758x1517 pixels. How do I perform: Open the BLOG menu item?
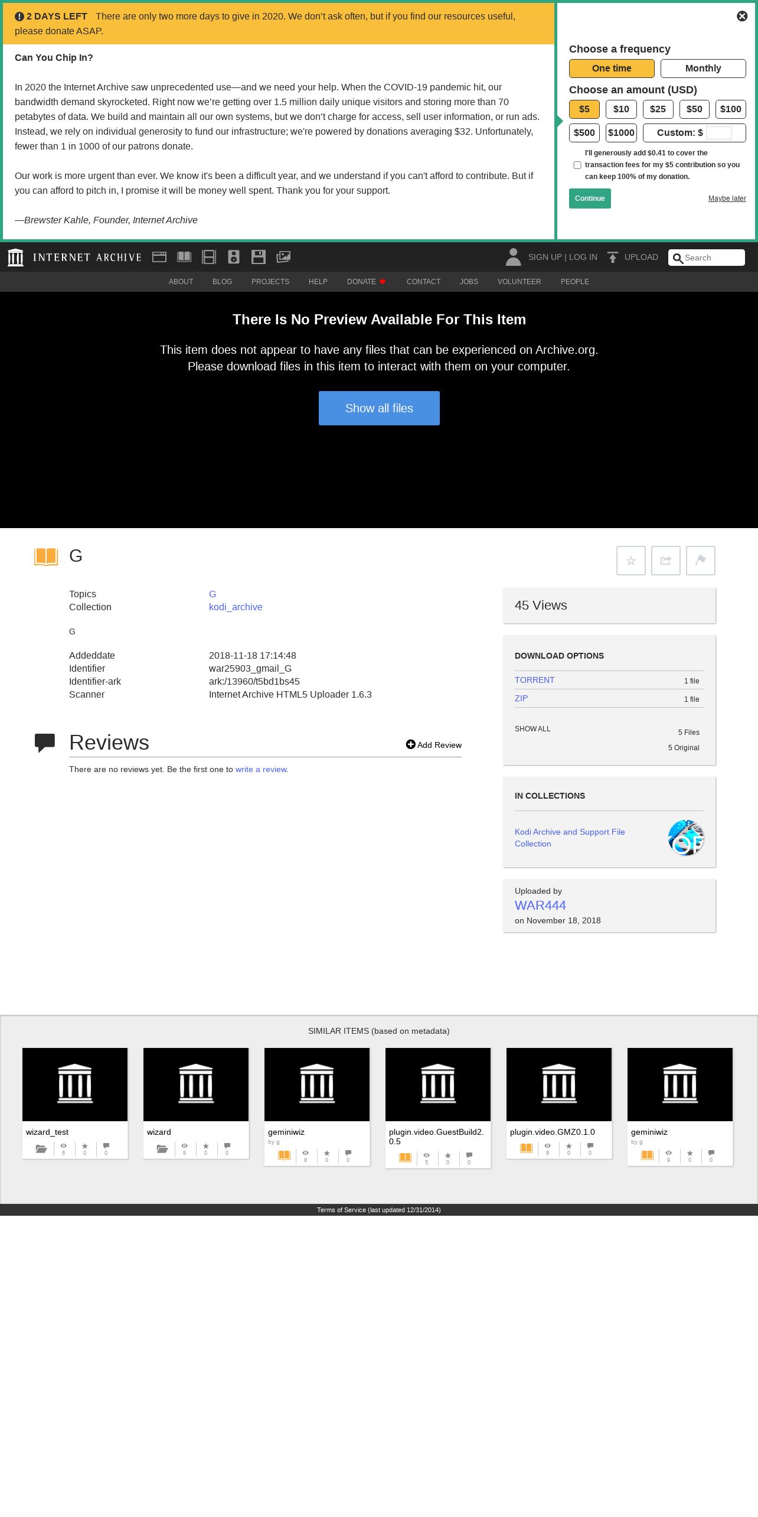coord(222,282)
